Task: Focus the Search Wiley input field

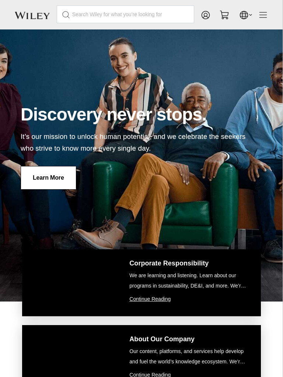Action: click(x=125, y=14)
